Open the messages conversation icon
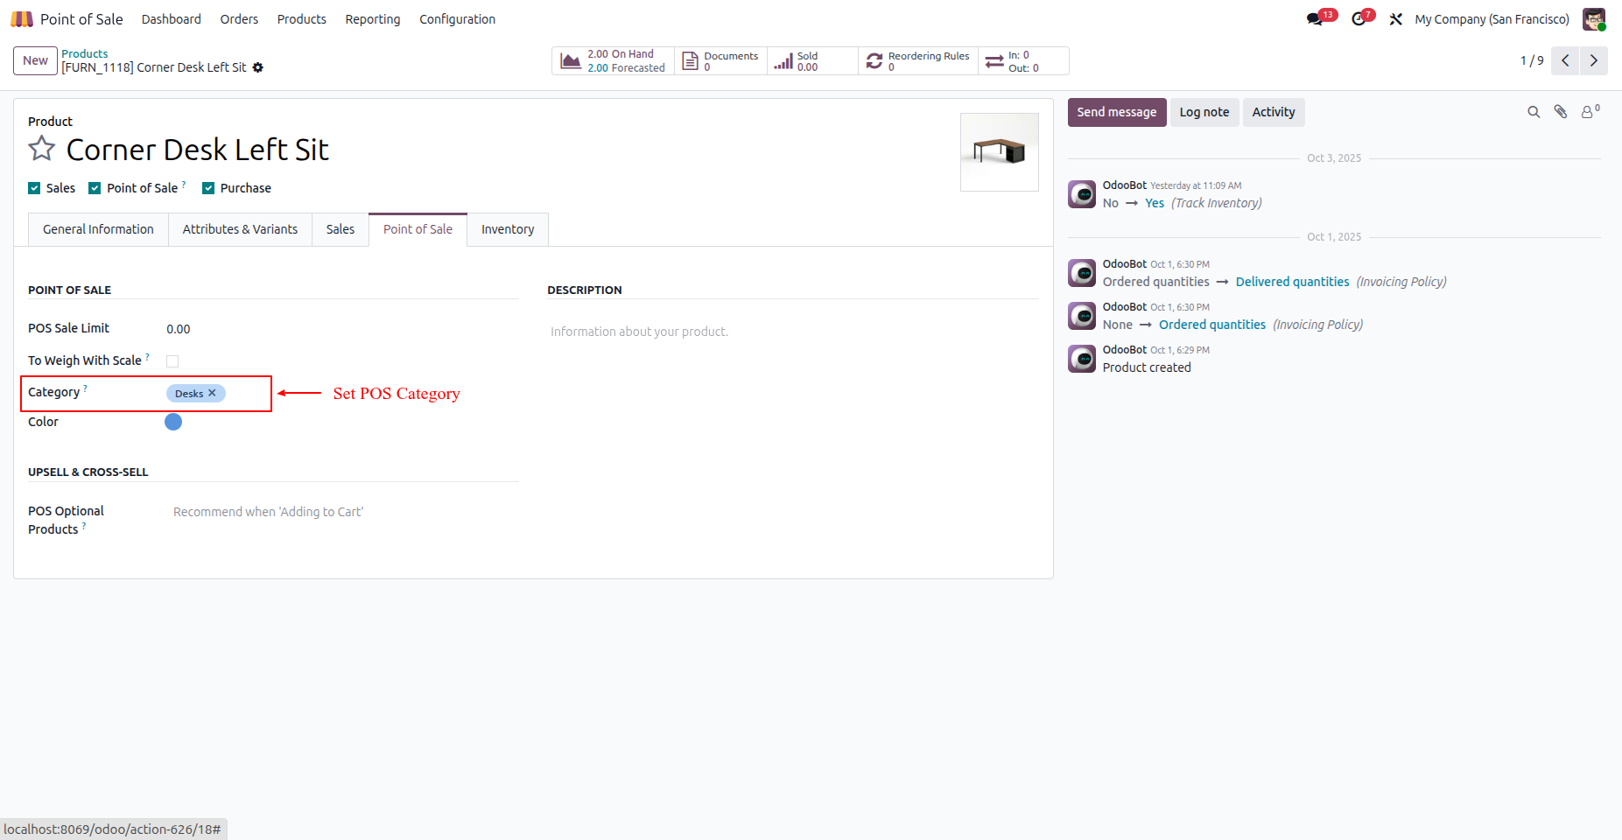 [1314, 18]
